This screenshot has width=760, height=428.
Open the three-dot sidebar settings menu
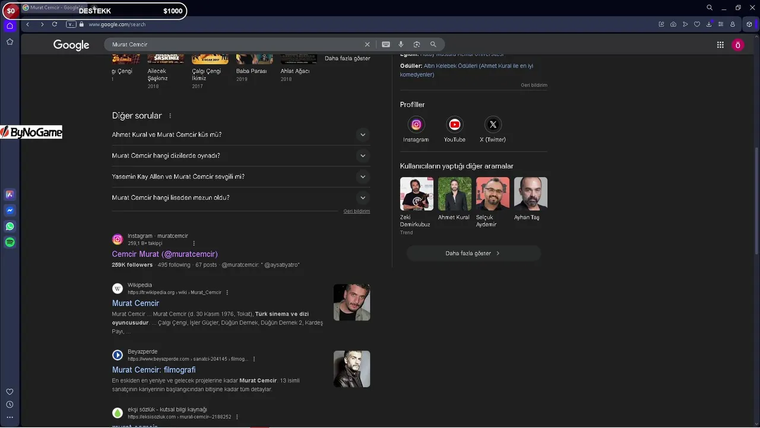point(9,417)
